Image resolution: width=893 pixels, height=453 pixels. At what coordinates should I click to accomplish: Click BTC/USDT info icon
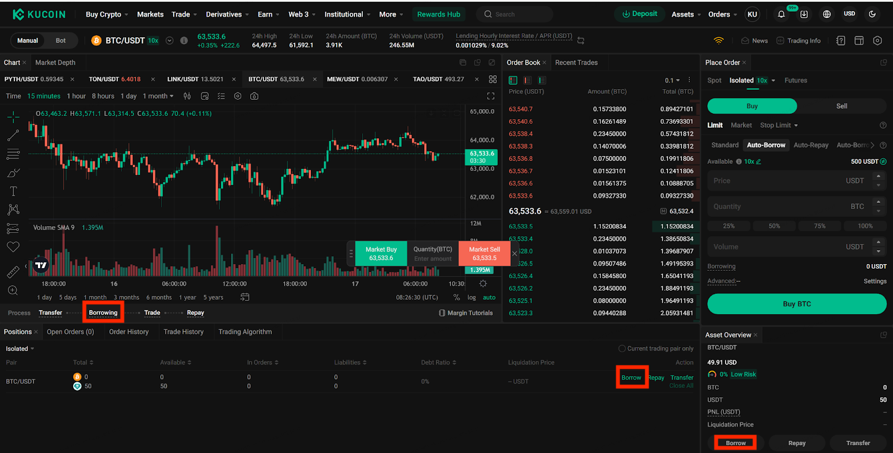pos(184,41)
